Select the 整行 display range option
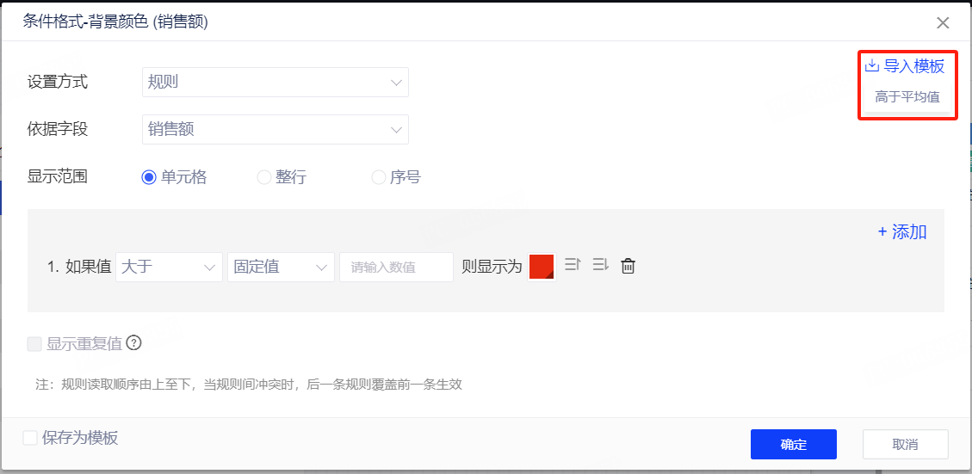This screenshot has width=972, height=474. point(264,178)
